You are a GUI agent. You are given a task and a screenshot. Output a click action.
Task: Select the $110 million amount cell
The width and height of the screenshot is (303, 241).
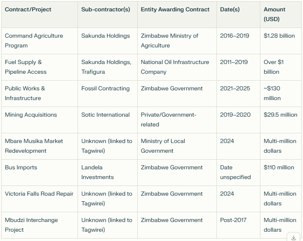point(279,167)
